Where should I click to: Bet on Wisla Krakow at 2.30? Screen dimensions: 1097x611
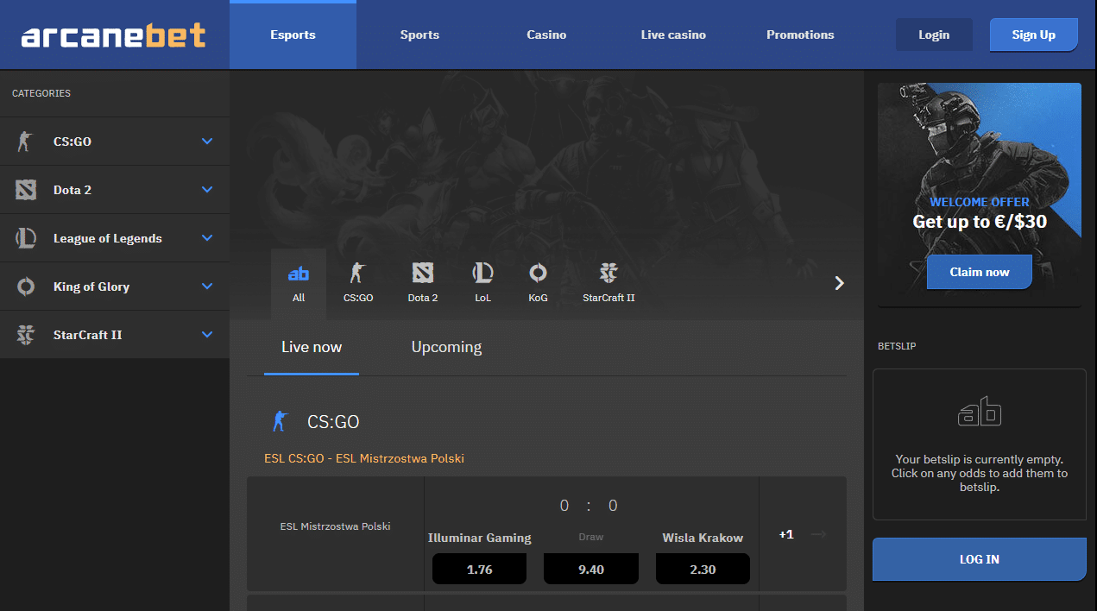point(703,570)
